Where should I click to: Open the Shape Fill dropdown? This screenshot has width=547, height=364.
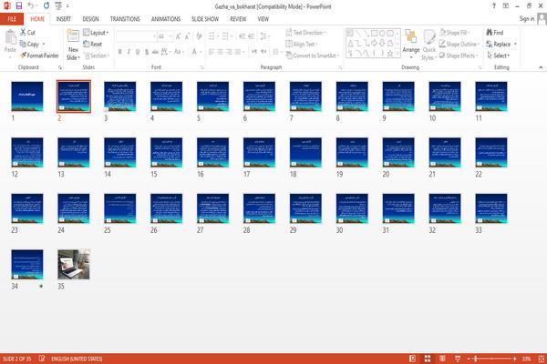click(x=455, y=33)
